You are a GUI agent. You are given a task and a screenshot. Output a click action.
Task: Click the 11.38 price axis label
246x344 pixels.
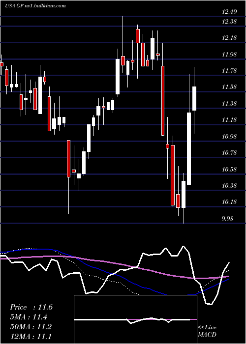click(x=229, y=104)
